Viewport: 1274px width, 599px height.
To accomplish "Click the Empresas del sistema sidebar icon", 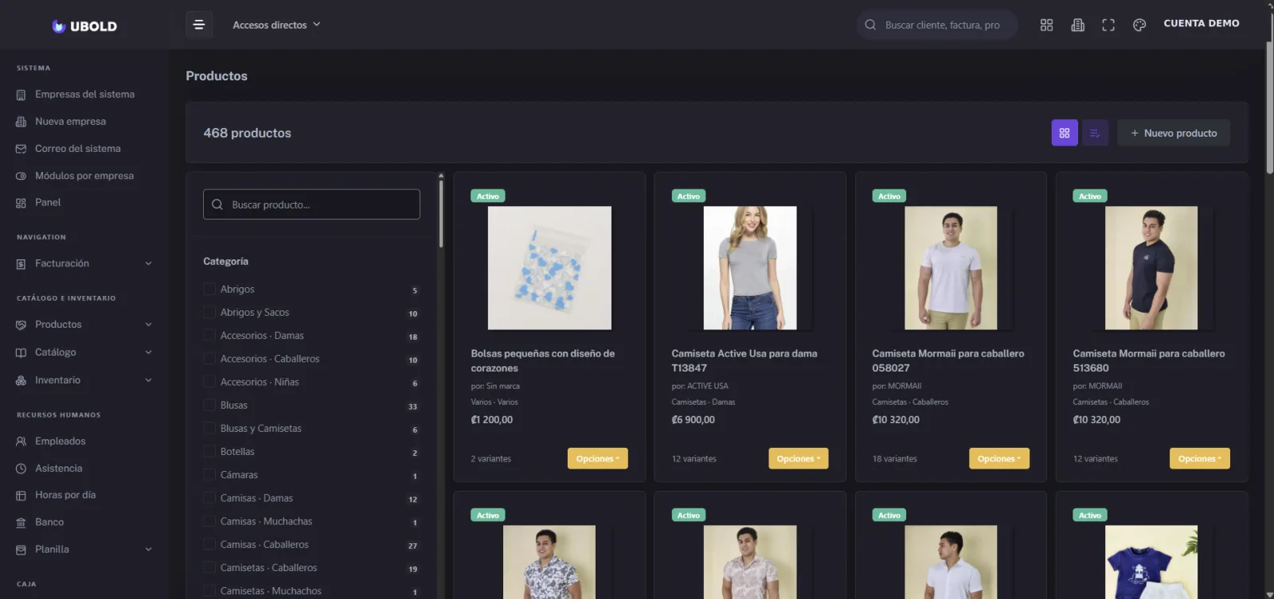I will pyautogui.click(x=21, y=95).
